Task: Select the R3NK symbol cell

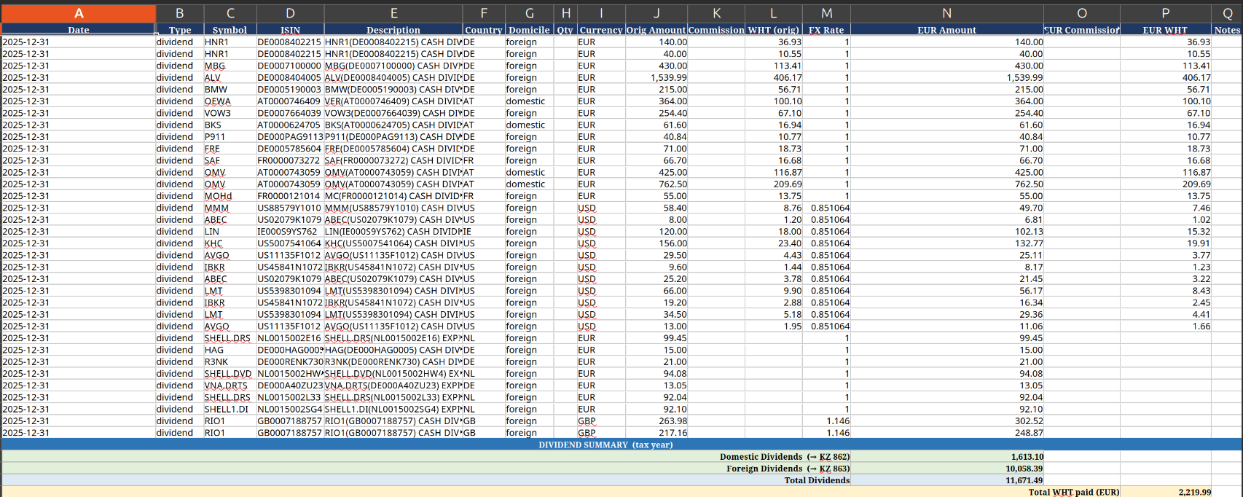Action: 230,361
